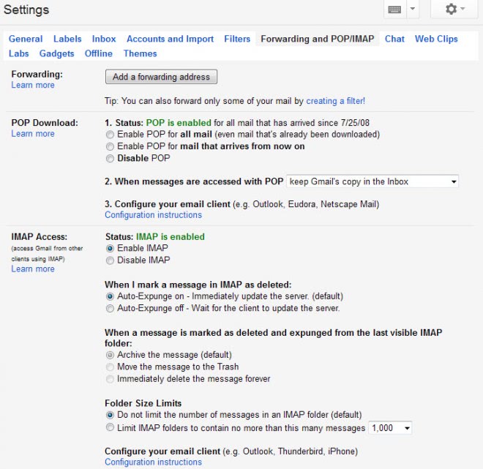
Task: Select Enable POP for mail arriving now
Action: pos(110,146)
